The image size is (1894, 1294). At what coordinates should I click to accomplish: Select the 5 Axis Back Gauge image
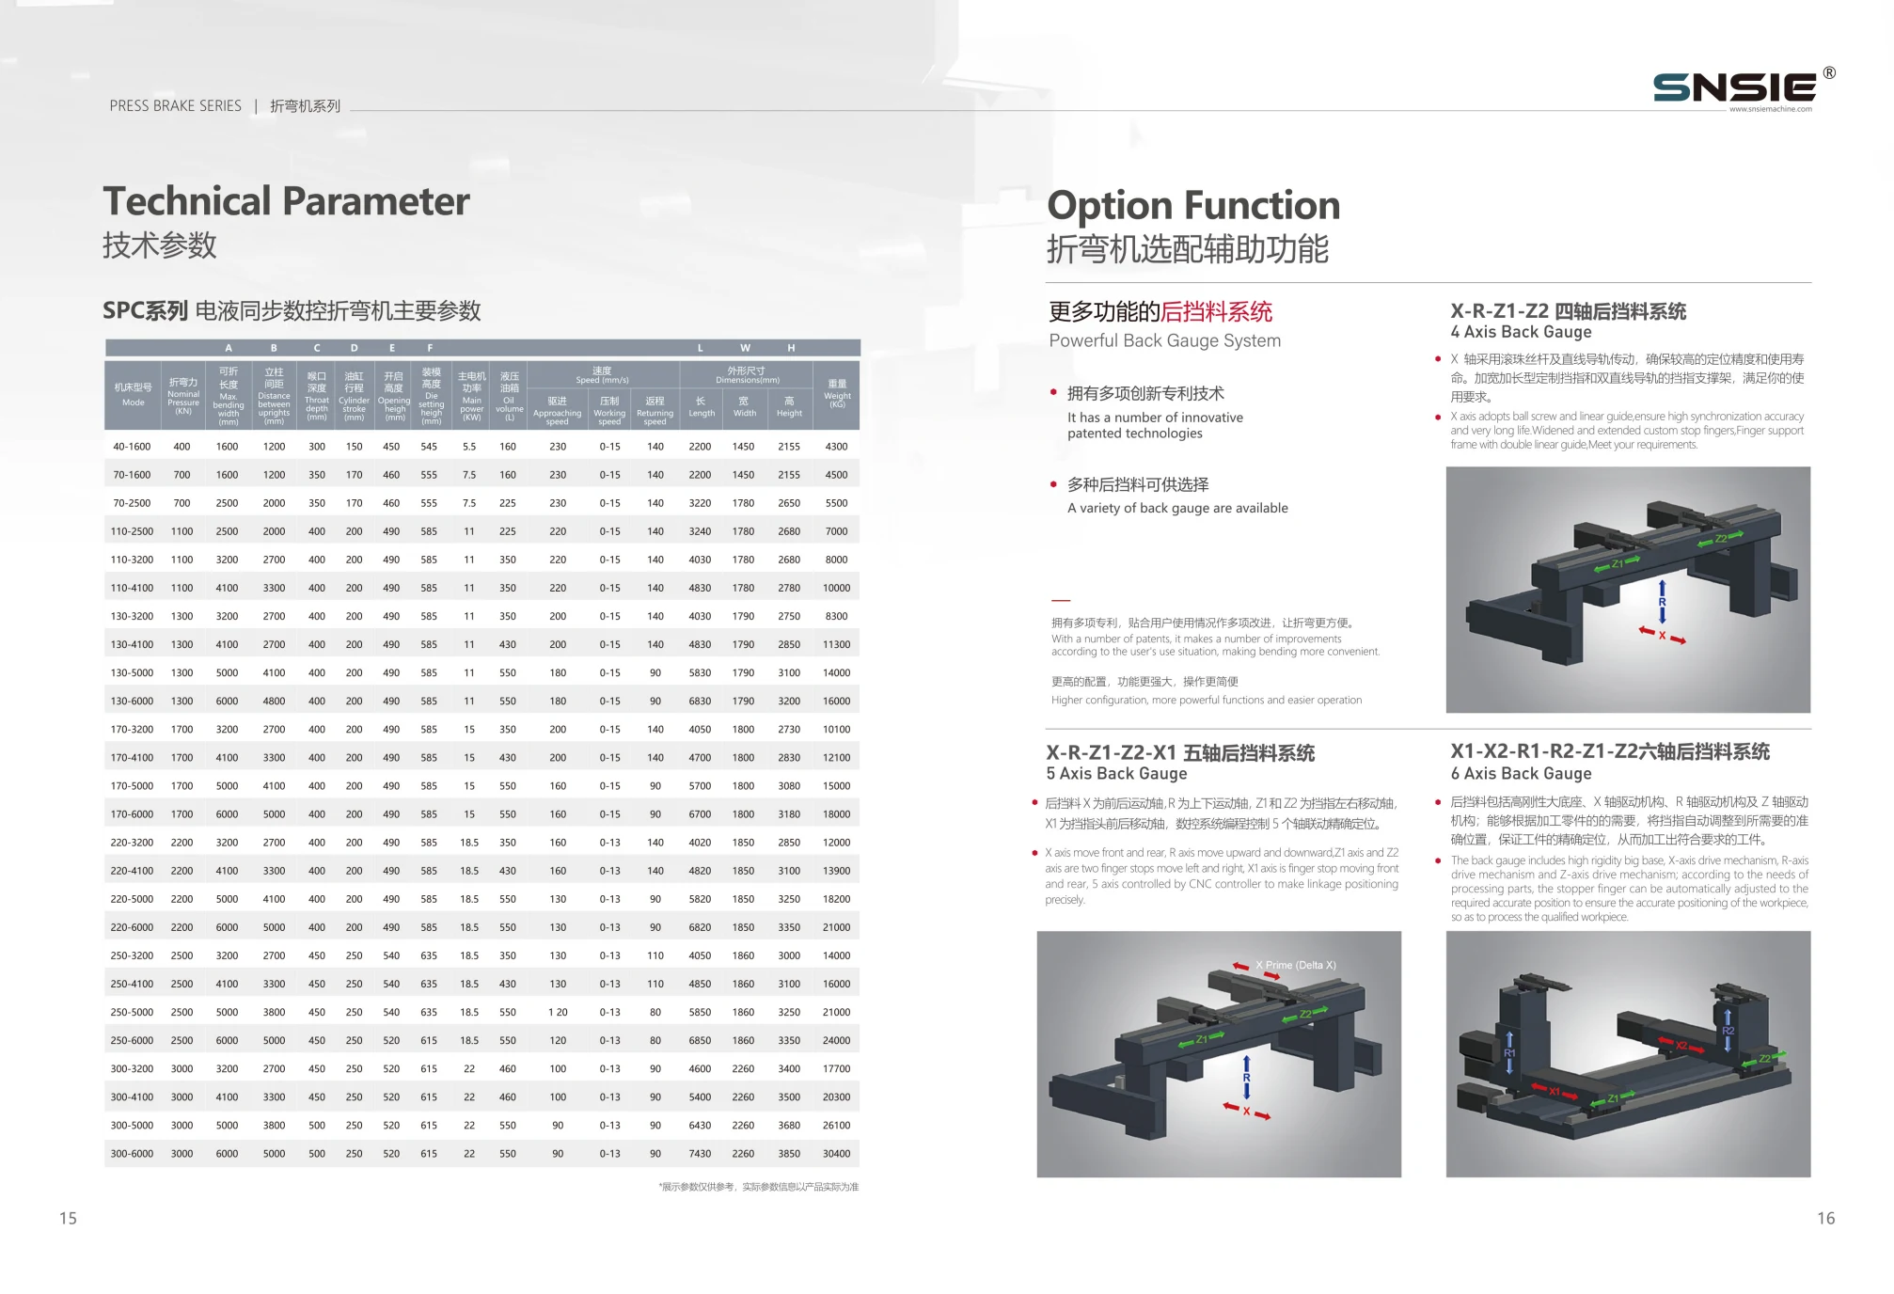(1219, 1054)
